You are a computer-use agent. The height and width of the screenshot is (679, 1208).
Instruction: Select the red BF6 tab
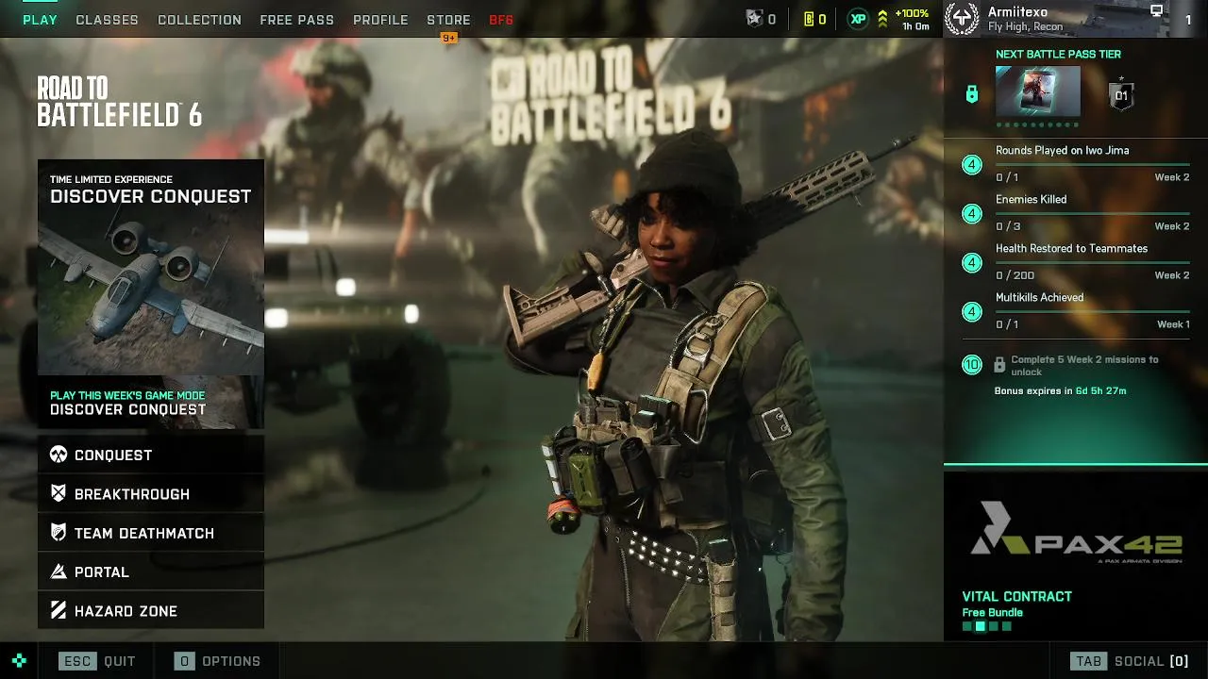click(x=501, y=20)
